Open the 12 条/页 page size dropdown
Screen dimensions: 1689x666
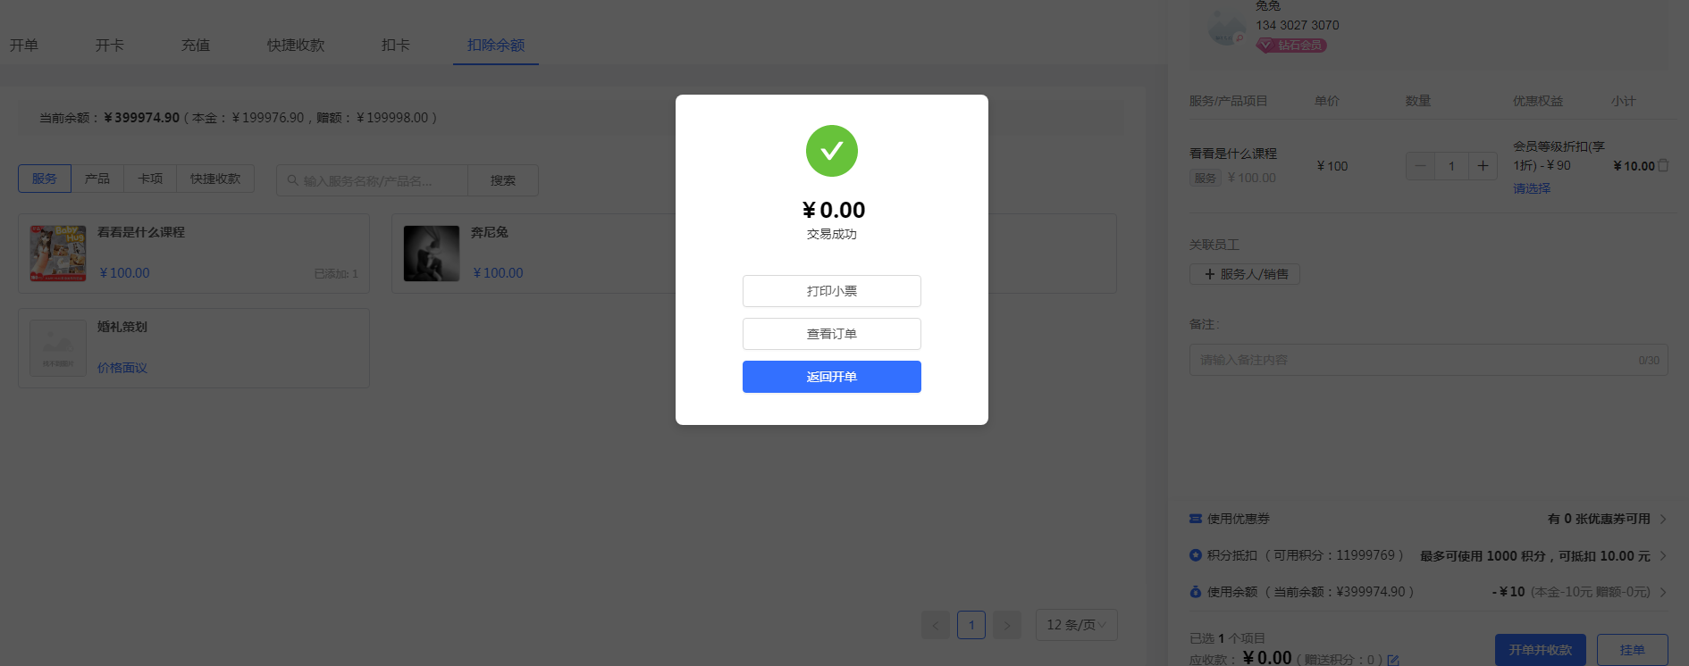[x=1076, y=625]
